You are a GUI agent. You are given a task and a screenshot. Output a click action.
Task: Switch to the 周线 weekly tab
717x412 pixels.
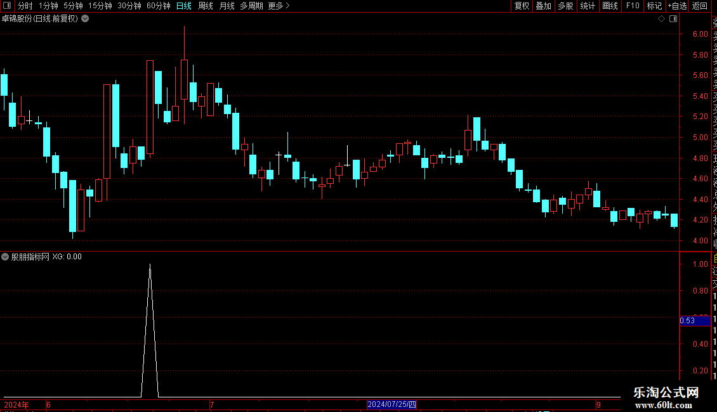click(x=206, y=6)
